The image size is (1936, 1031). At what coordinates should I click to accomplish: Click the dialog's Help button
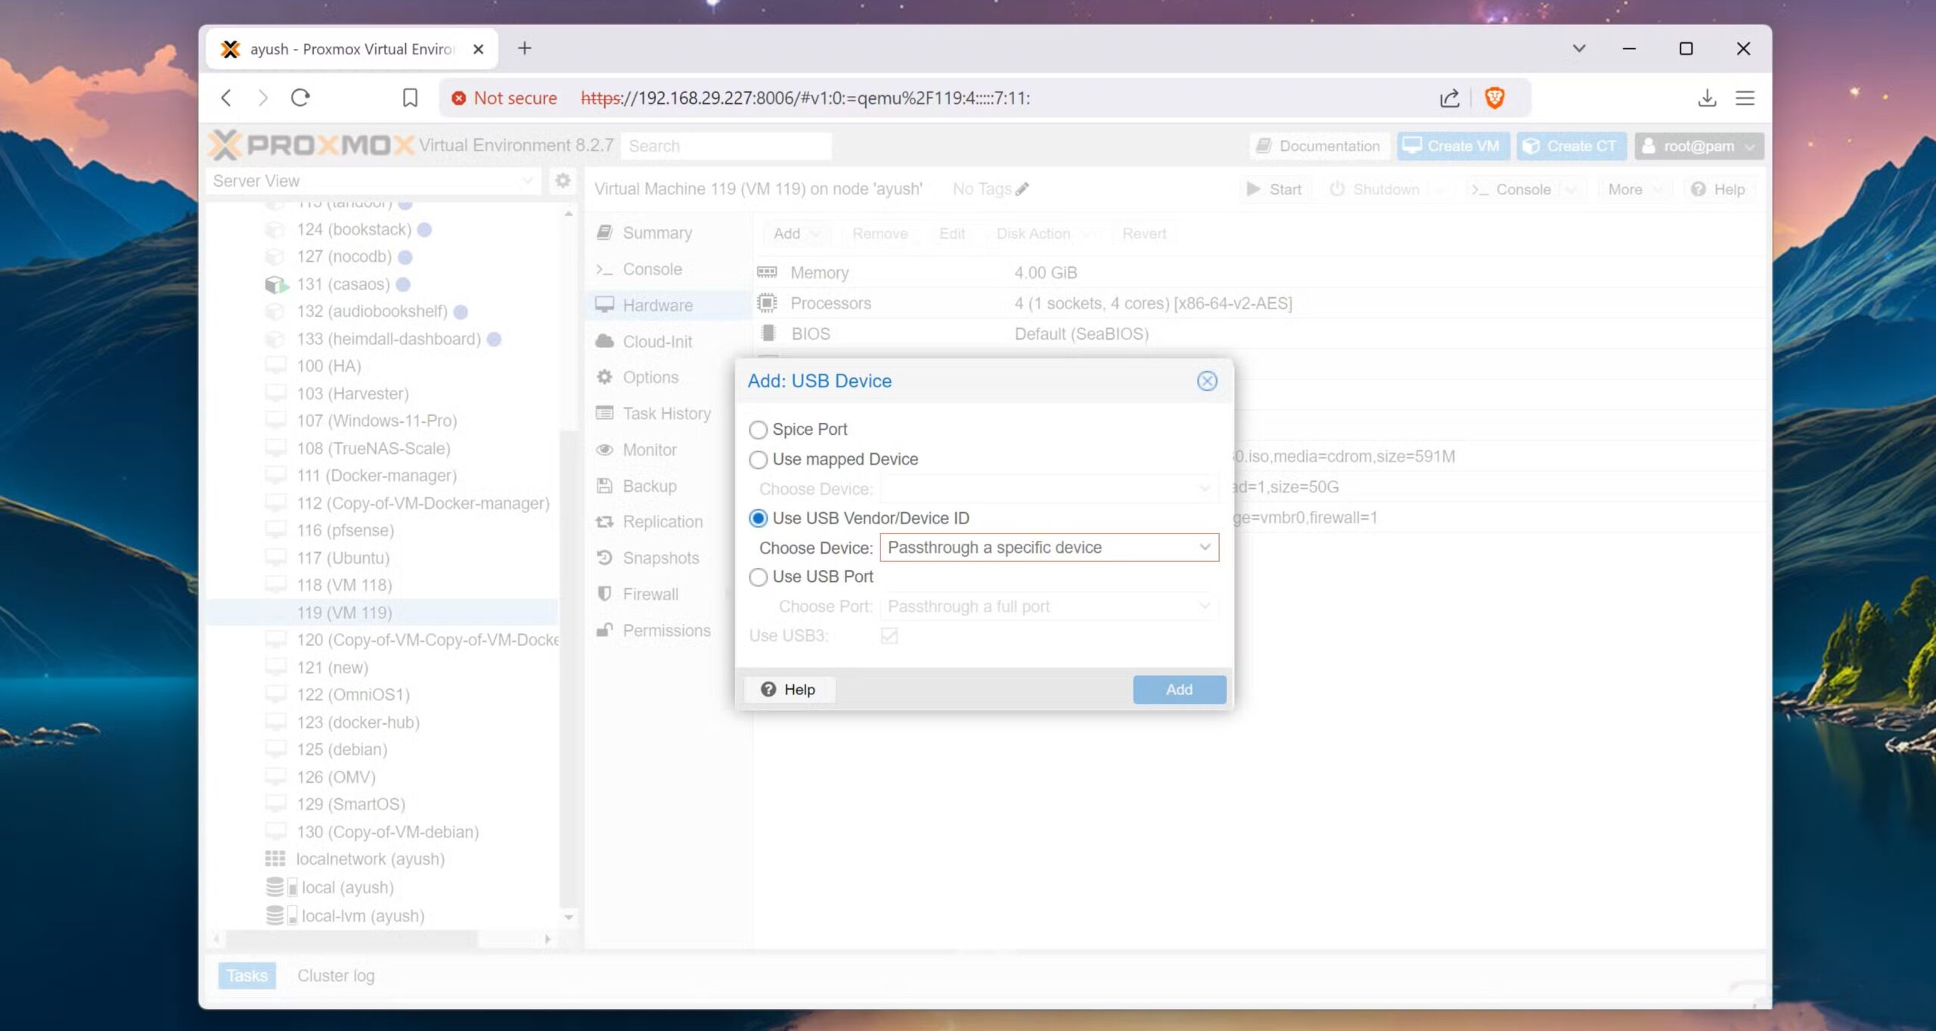click(789, 690)
